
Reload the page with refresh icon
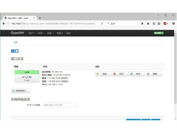coord(102,23)
